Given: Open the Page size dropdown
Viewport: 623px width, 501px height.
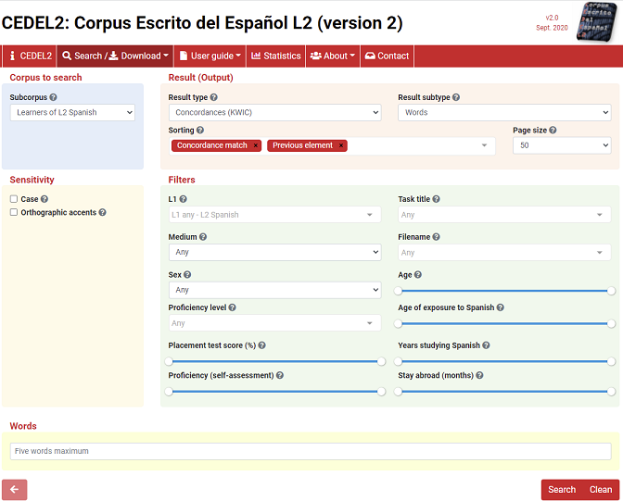Looking at the screenshot, I should click(562, 145).
